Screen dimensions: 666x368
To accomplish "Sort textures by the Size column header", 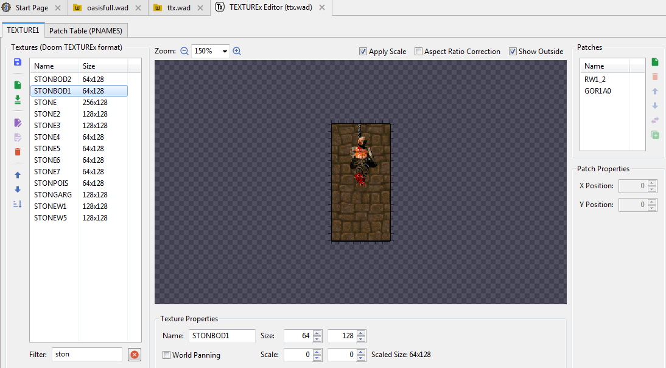I will coord(103,66).
